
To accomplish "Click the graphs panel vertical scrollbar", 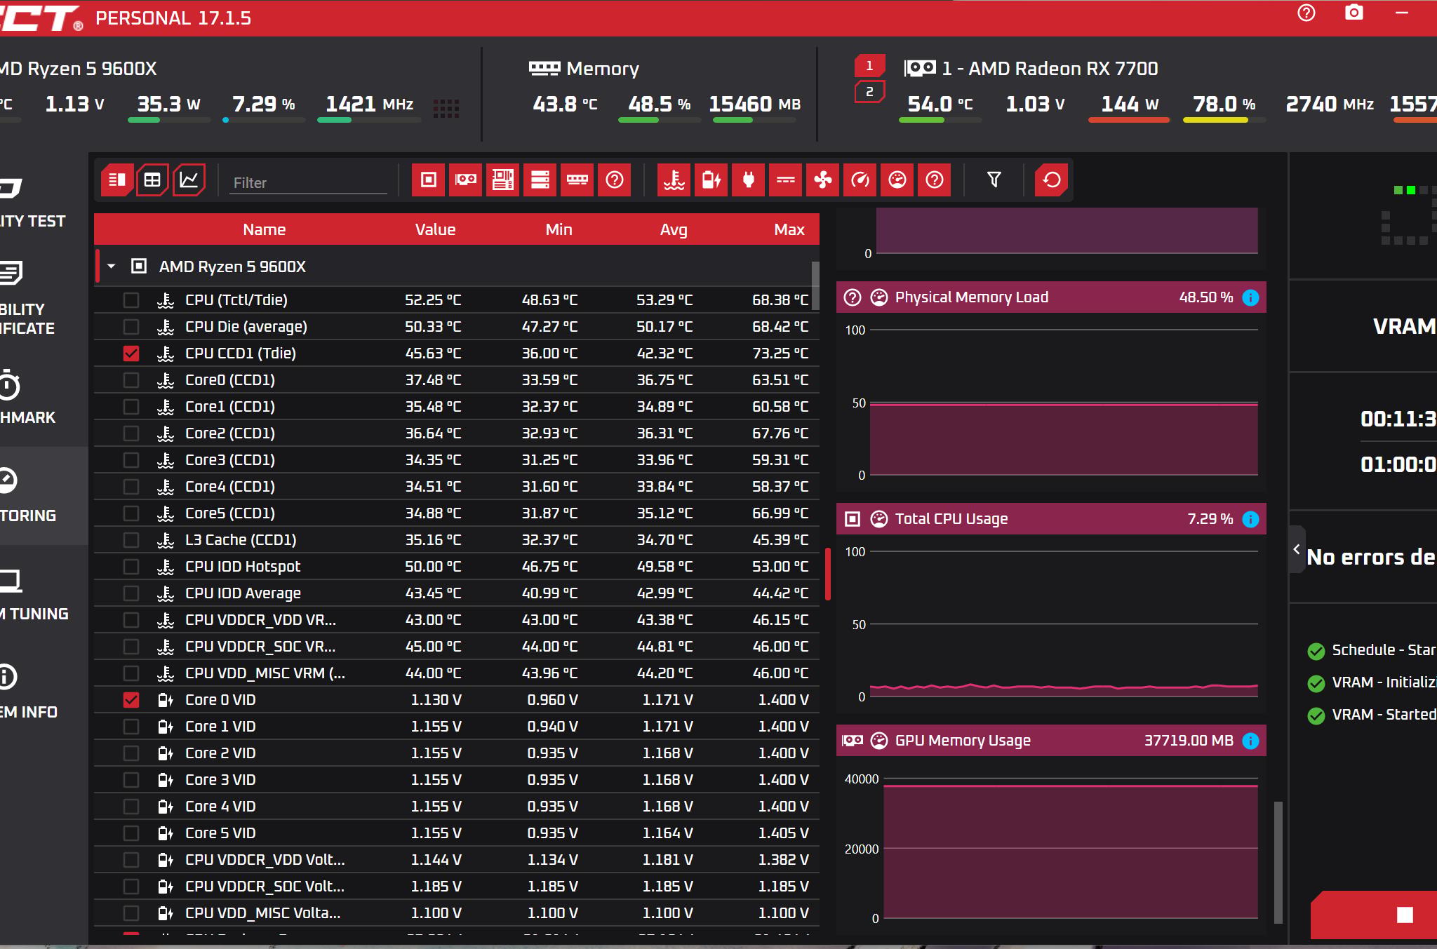I will pyautogui.click(x=1278, y=862).
